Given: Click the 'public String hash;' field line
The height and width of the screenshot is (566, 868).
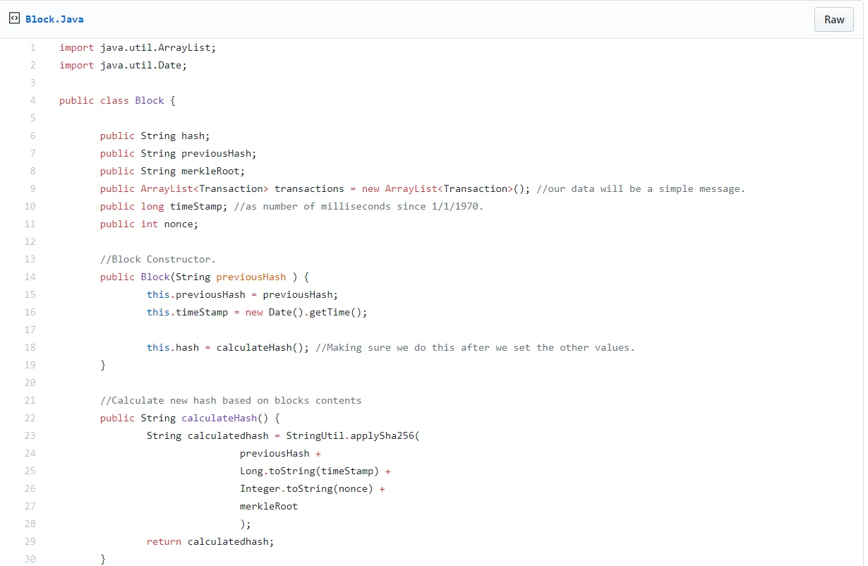Looking at the screenshot, I should click(x=155, y=136).
